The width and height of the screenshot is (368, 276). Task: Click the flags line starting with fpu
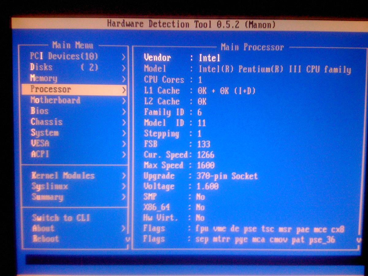(270, 229)
